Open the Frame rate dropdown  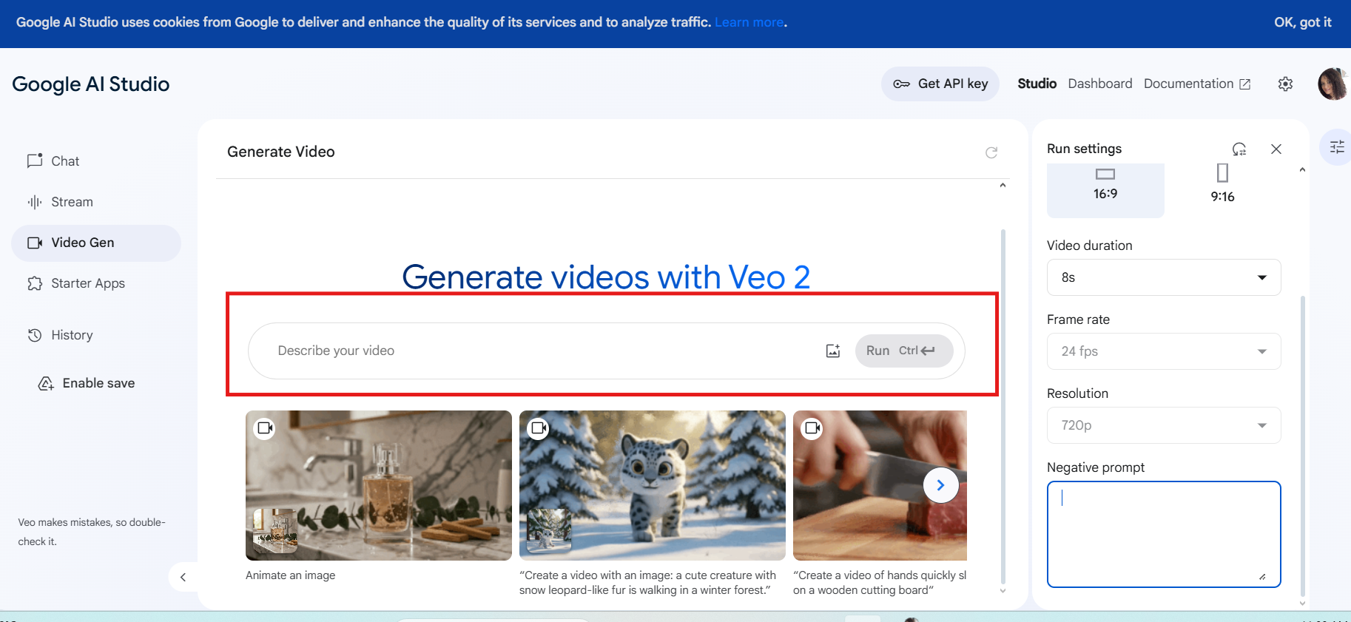(1163, 351)
